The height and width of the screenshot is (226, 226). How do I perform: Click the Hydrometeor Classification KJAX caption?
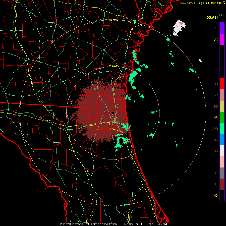point(113,224)
